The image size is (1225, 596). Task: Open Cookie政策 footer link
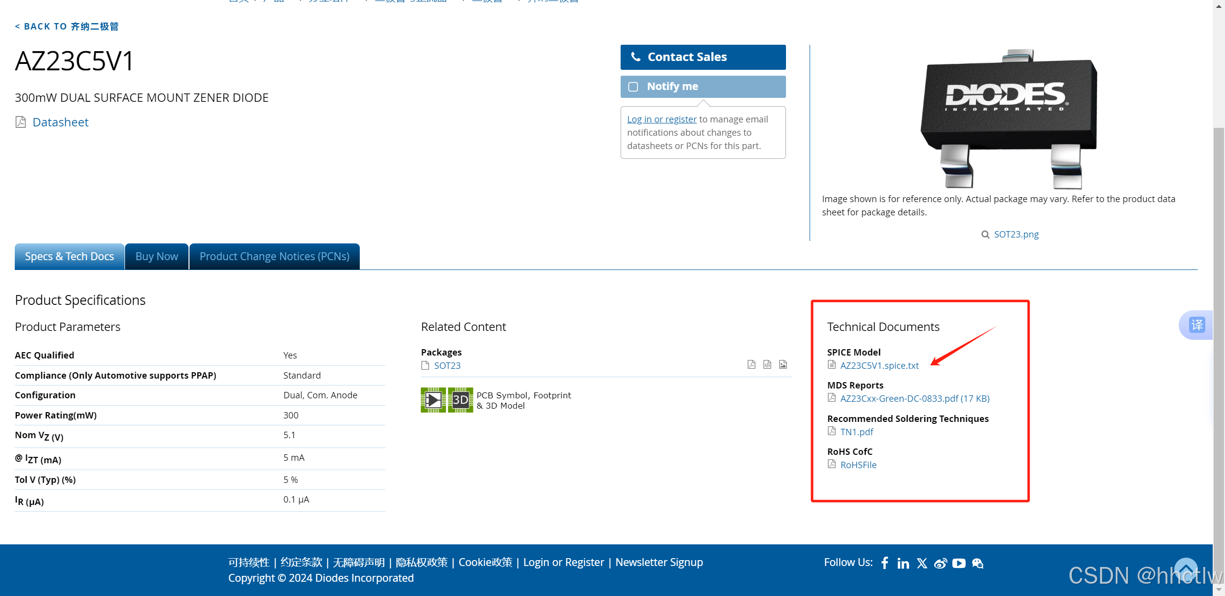[x=485, y=562]
